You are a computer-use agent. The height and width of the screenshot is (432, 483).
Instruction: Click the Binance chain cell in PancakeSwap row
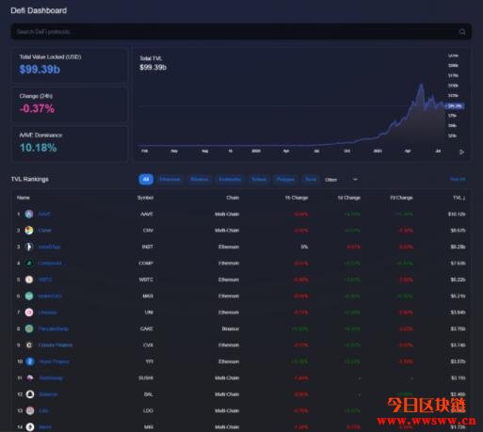pyautogui.click(x=231, y=328)
